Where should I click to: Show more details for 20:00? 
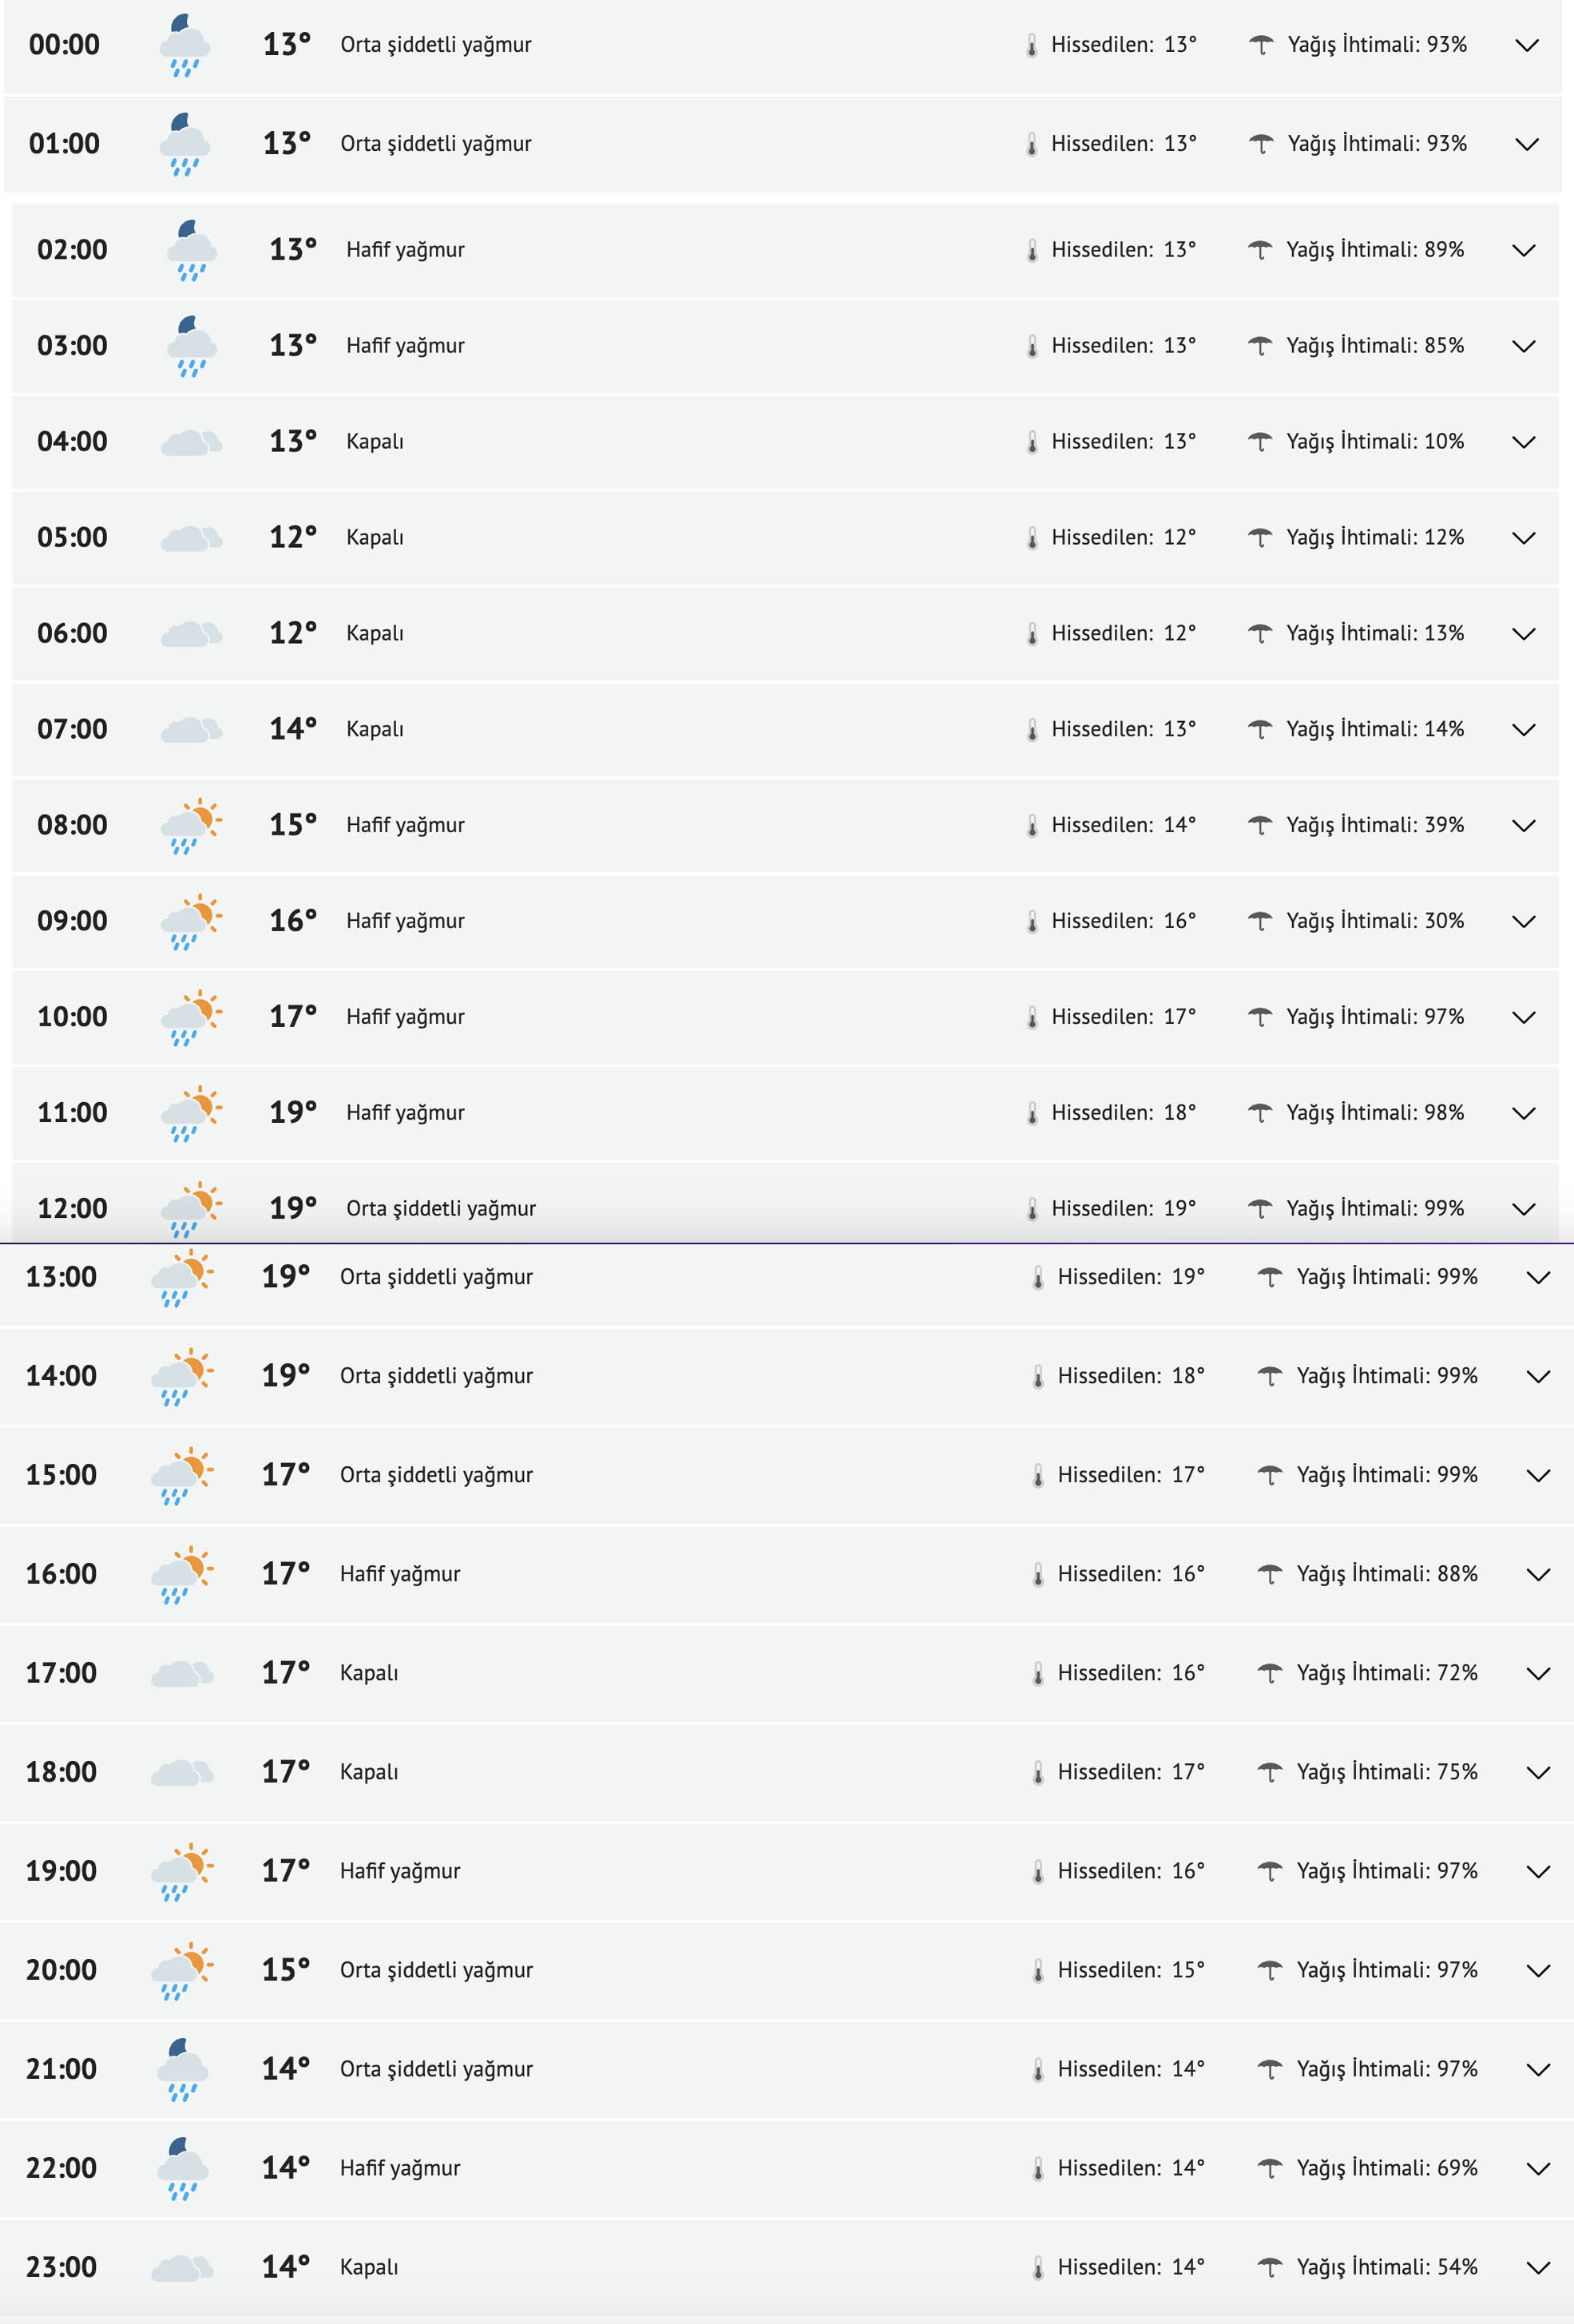click(x=1538, y=1970)
